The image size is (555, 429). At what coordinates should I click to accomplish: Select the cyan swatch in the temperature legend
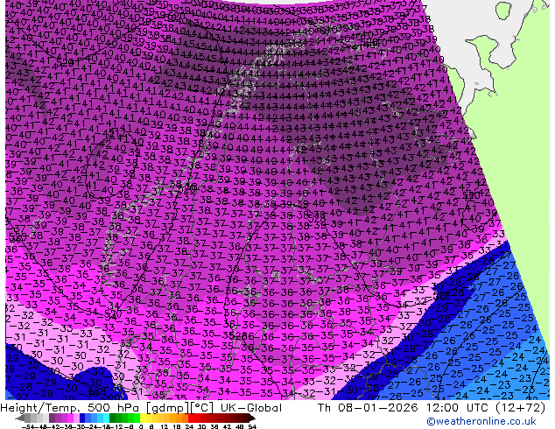pos(106,418)
